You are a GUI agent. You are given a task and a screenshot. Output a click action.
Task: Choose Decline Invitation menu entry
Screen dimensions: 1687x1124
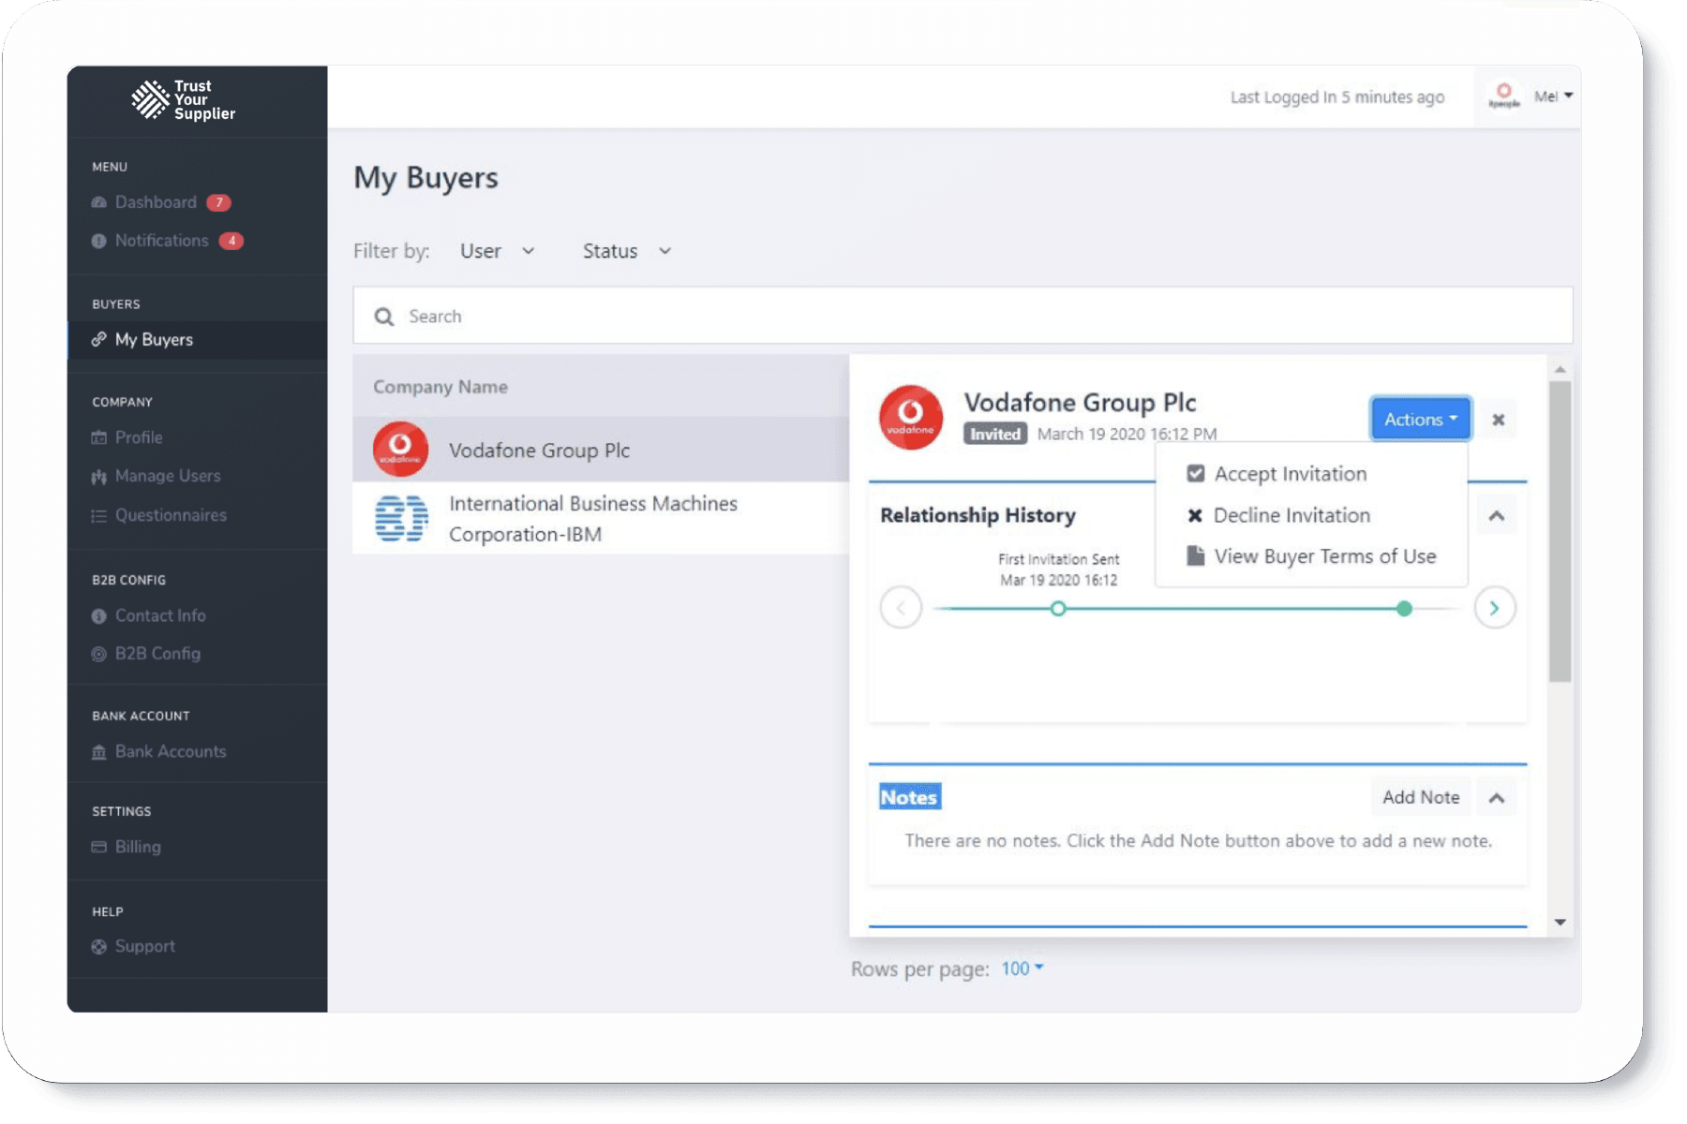point(1291,515)
